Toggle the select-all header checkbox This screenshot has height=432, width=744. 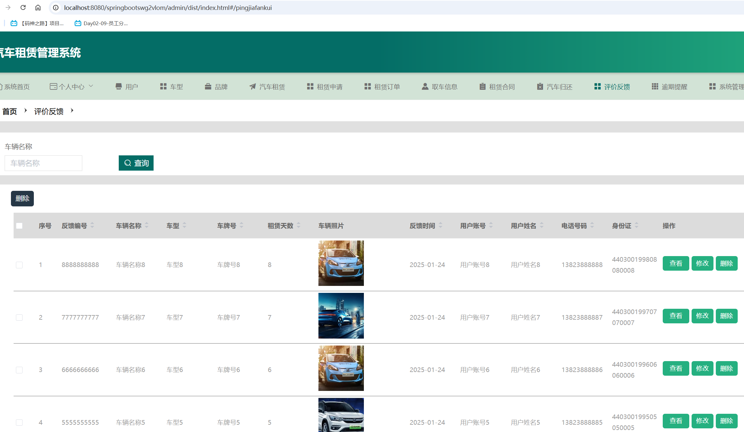pyautogui.click(x=19, y=226)
